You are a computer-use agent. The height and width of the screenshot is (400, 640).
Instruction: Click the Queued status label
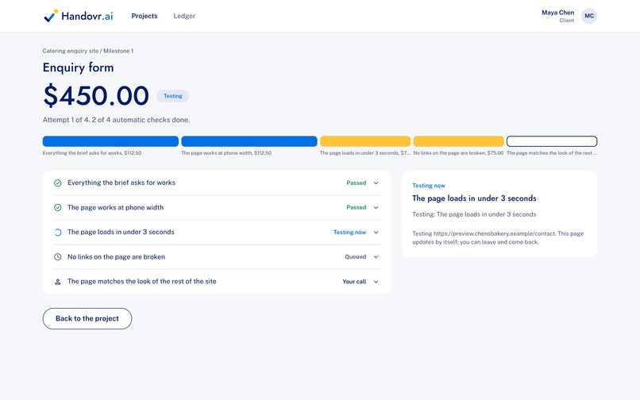(356, 256)
